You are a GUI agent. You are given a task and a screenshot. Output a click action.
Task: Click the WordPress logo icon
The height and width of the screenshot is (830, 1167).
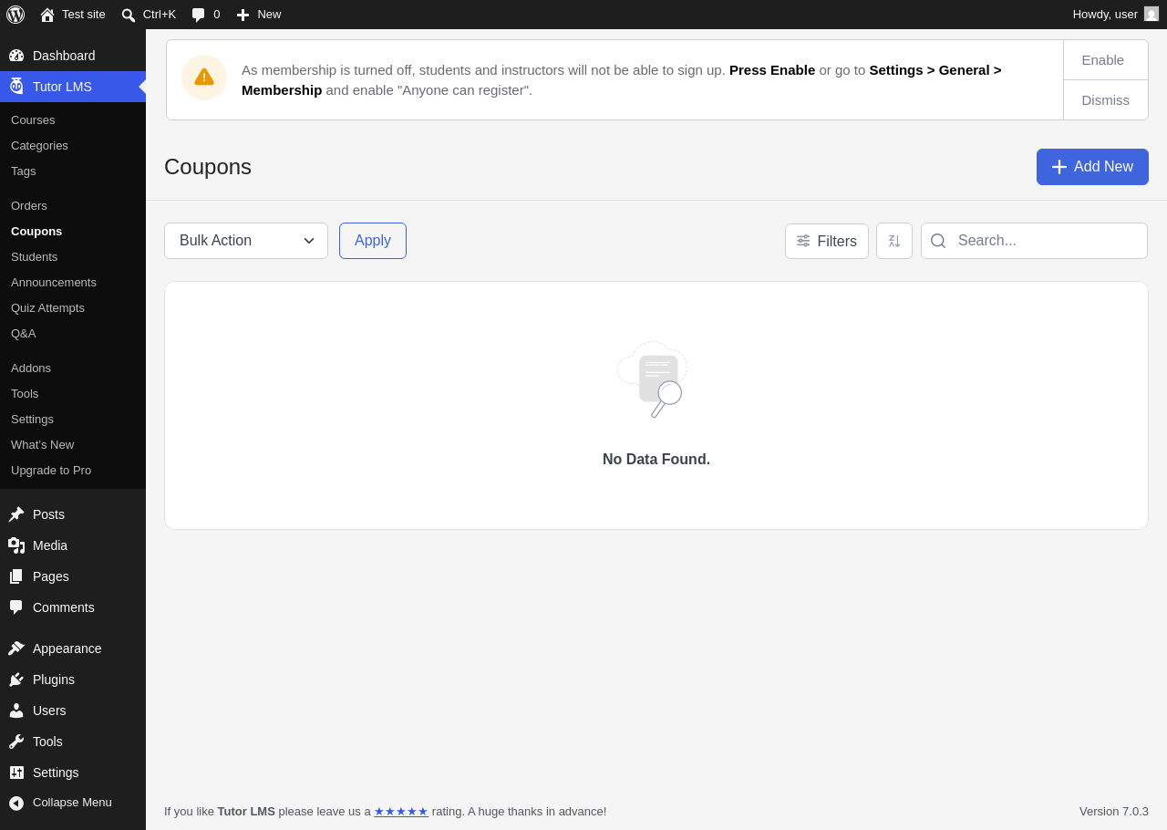[15, 15]
